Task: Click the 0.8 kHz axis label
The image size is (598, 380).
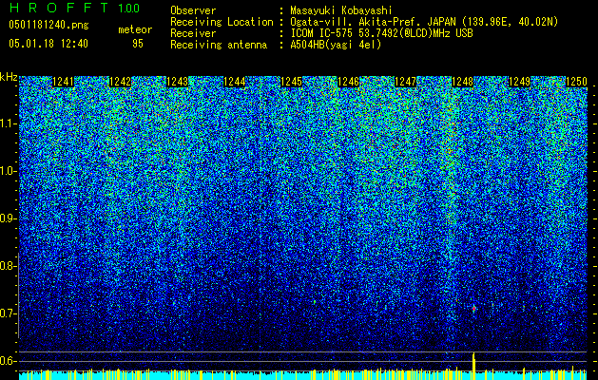Action: point(9,266)
